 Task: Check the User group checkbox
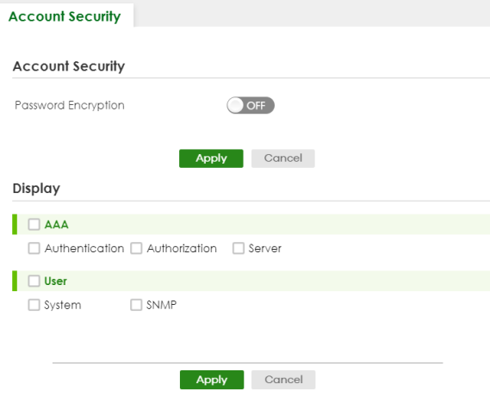[34, 281]
